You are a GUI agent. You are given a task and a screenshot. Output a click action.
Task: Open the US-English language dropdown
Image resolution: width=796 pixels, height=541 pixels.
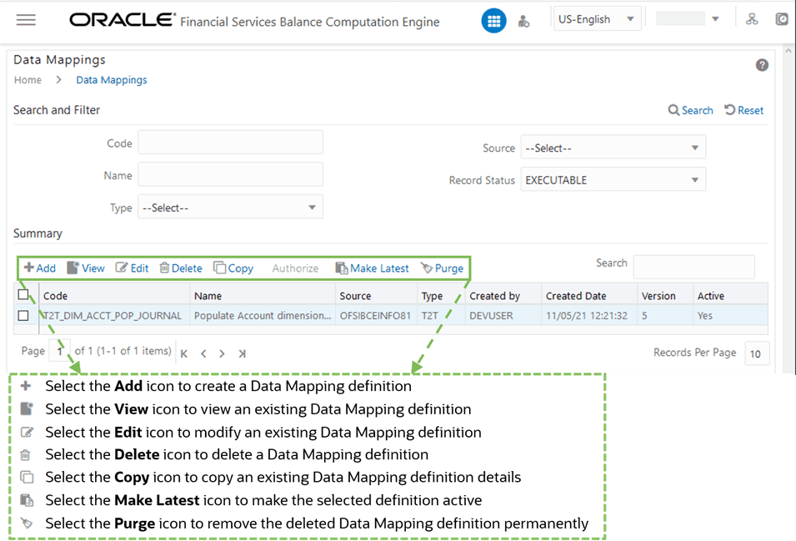pos(597,19)
